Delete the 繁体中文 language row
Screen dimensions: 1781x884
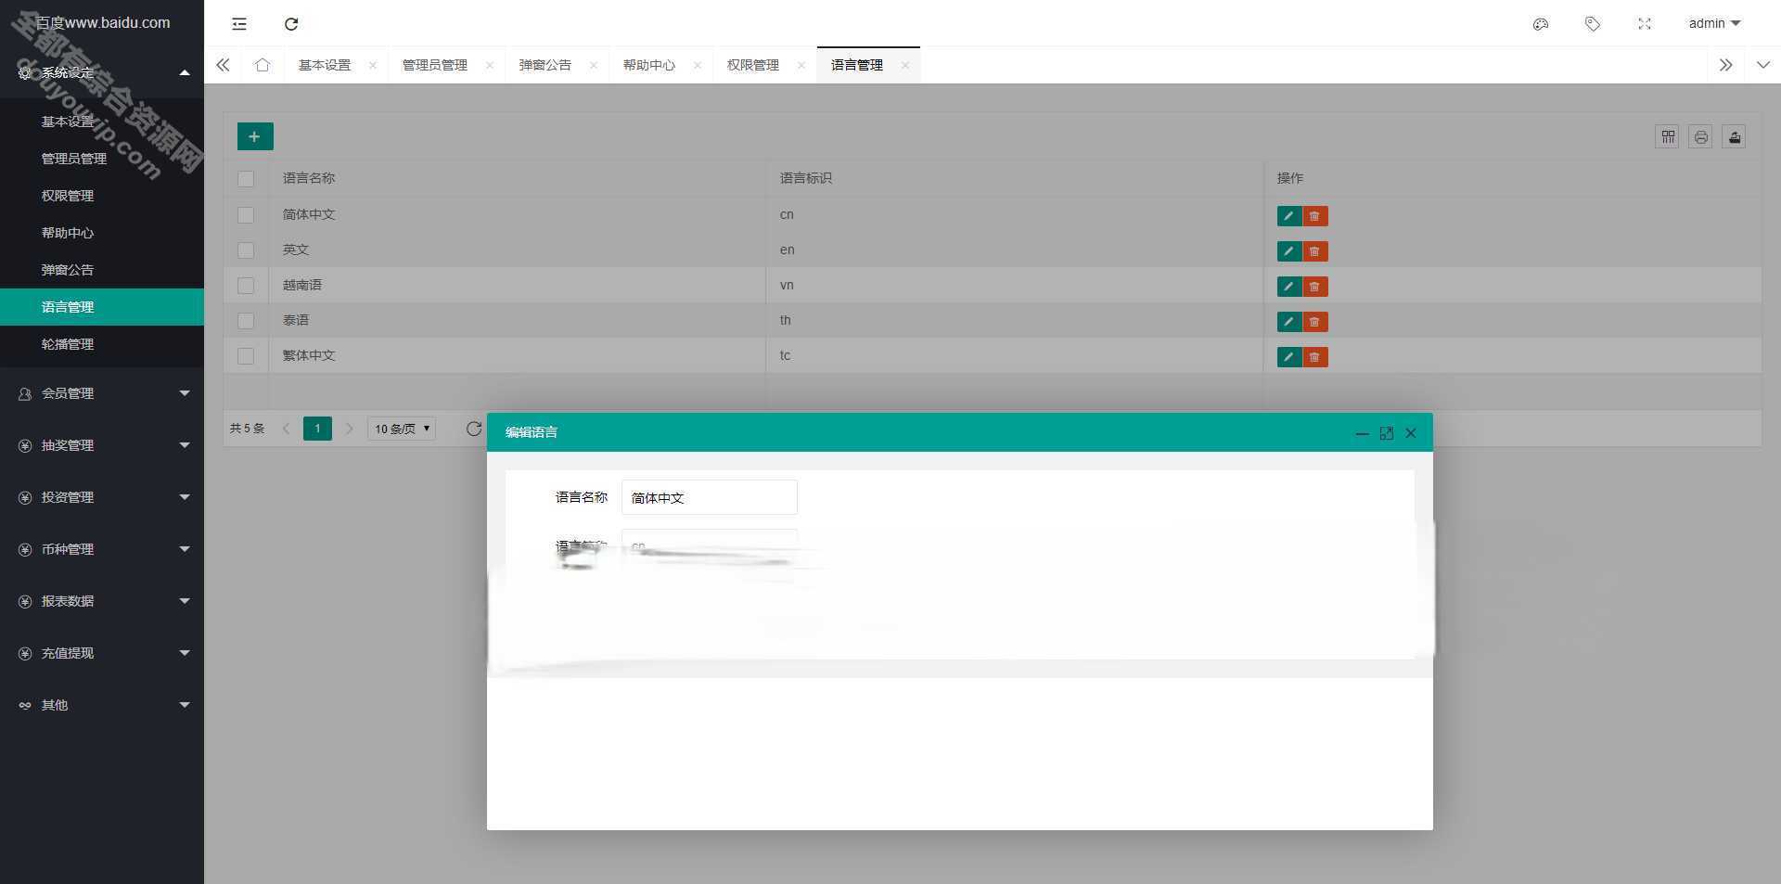coord(1315,357)
